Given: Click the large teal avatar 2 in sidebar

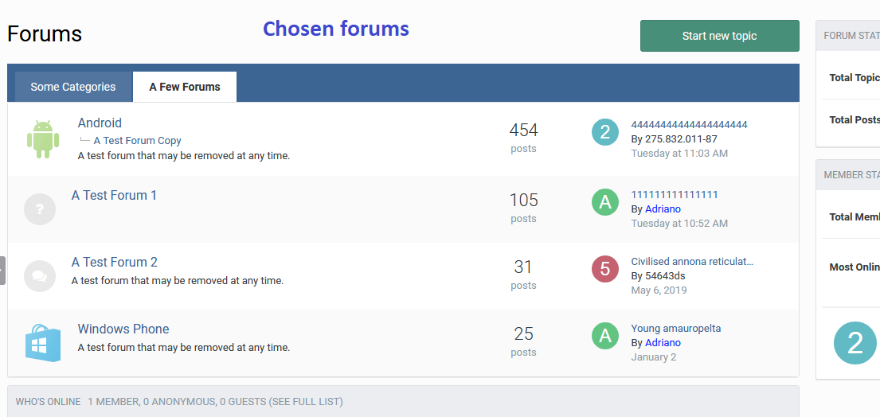Looking at the screenshot, I should [x=855, y=343].
